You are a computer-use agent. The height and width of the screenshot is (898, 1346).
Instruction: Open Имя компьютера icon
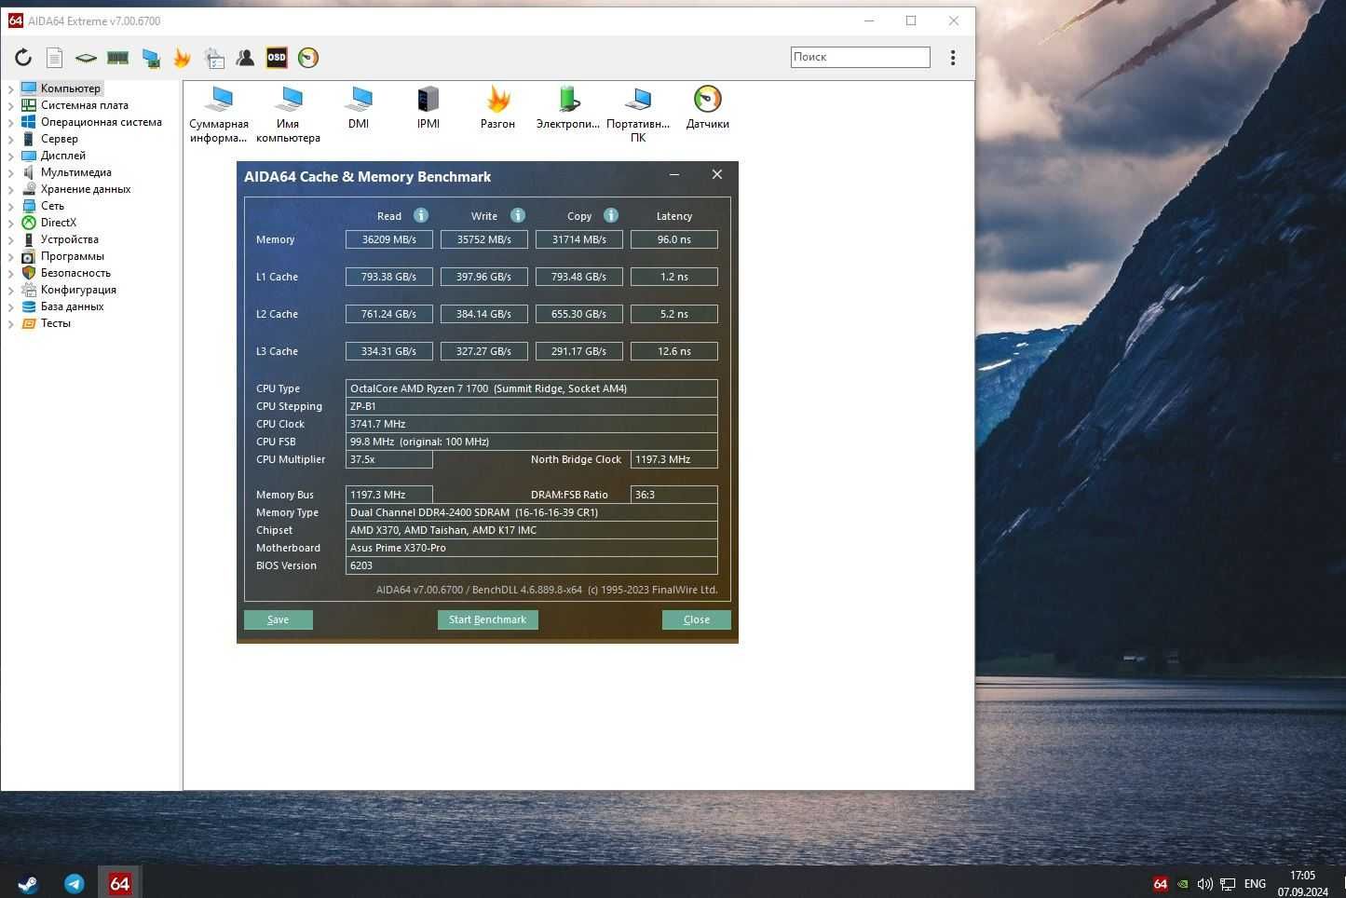288,114
